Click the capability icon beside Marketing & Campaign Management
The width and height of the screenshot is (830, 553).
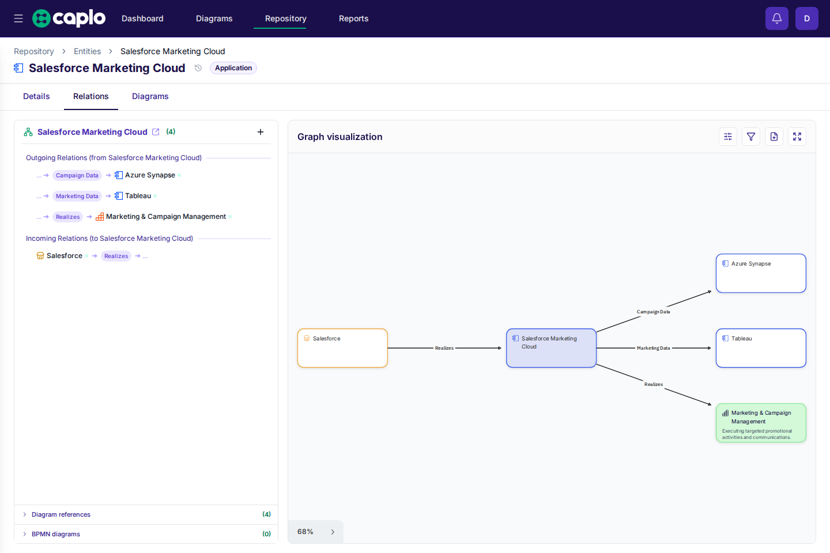[100, 217]
